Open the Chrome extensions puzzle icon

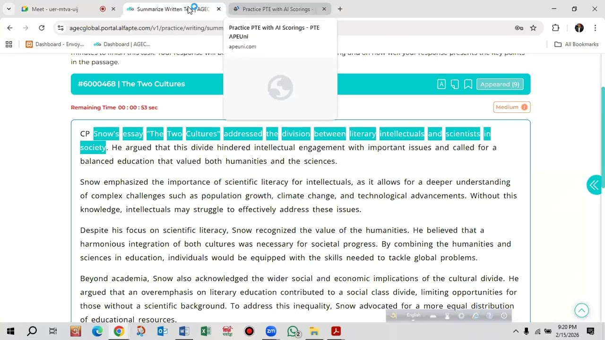(x=555, y=28)
